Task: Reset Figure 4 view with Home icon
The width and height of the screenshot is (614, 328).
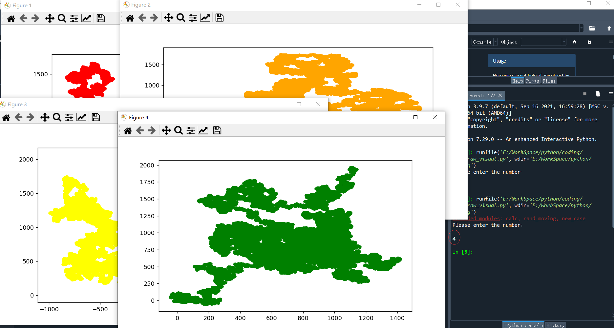Action: [128, 131]
